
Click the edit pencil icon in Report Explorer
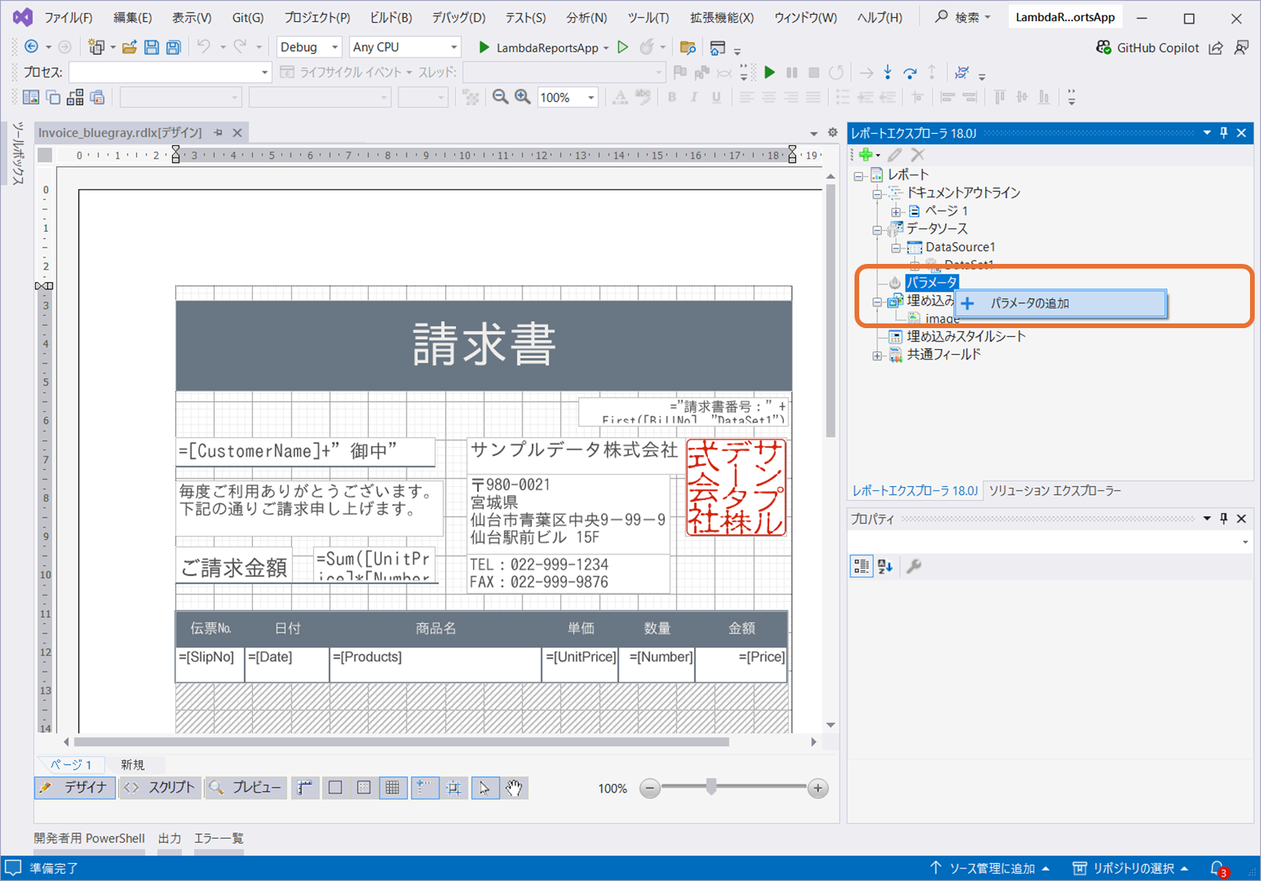pyautogui.click(x=895, y=155)
